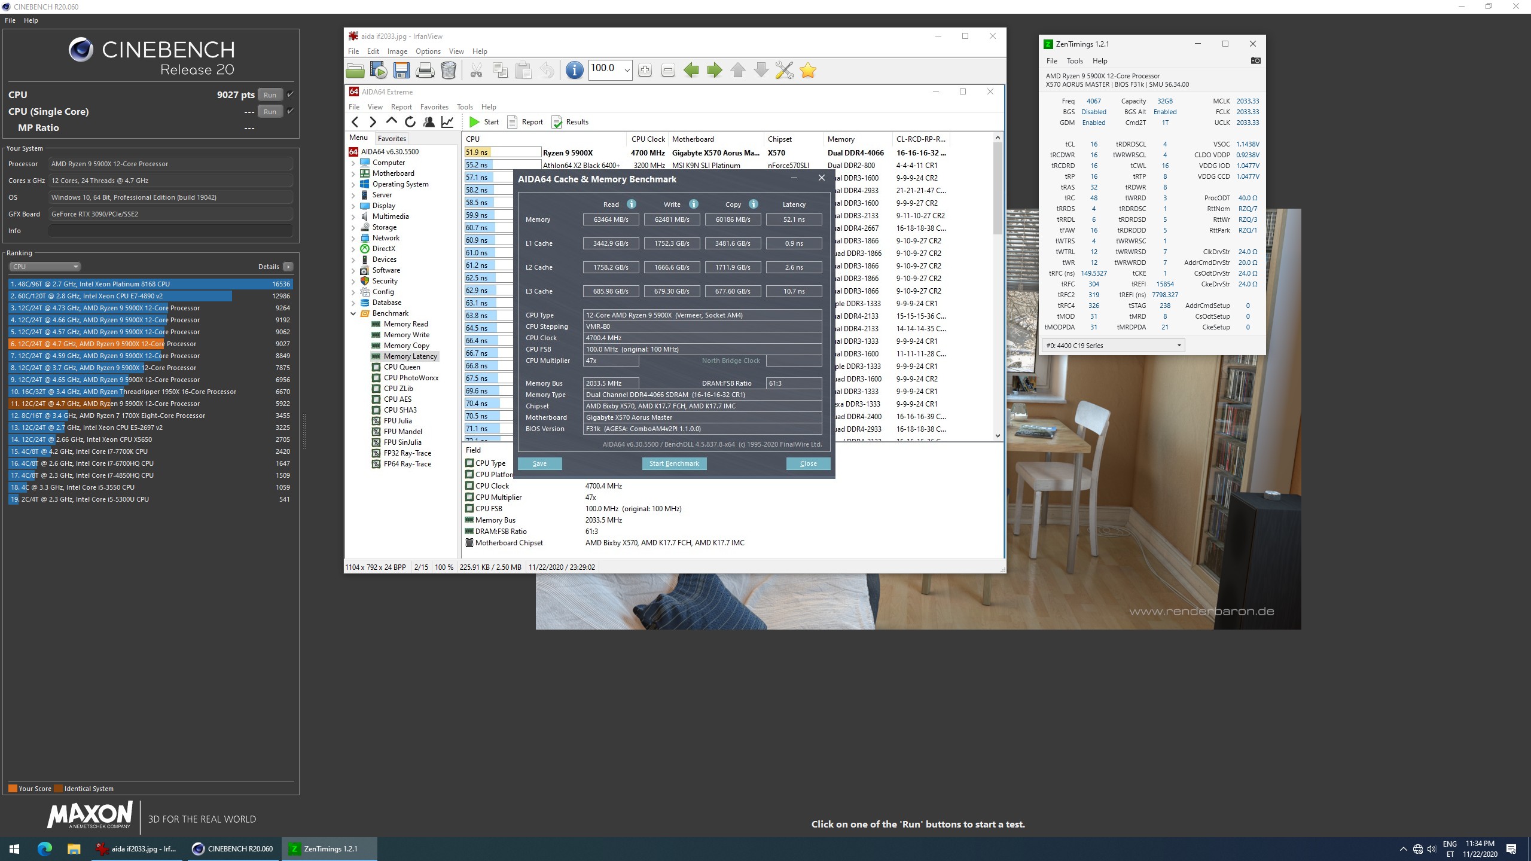This screenshot has height=861, width=1531.
Task: Expand Storage node in AIDA64 tree
Action: pyautogui.click(x=353, y=227)
